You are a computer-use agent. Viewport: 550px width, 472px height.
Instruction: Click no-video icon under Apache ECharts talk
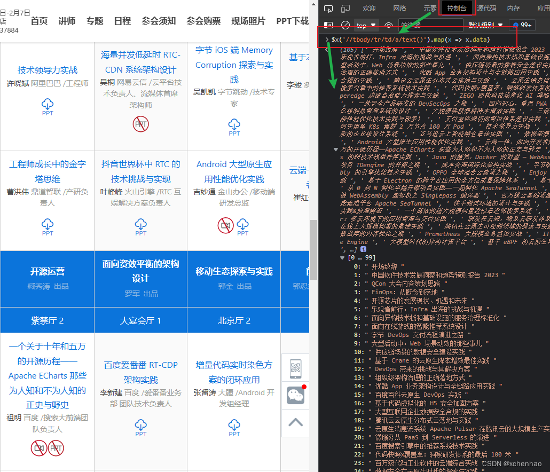pos(39,448)
